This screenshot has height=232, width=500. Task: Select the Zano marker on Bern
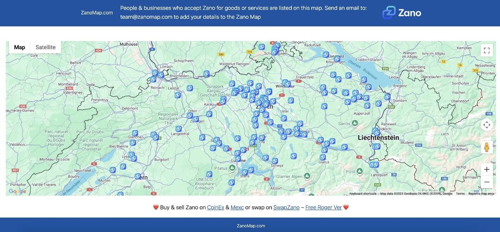pyautogui.click(x=137, y=177)
